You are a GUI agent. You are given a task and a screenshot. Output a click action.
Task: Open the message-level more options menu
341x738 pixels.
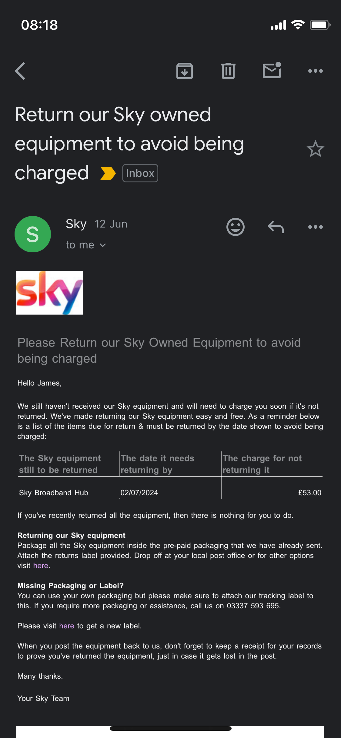[x=315, y=227]
